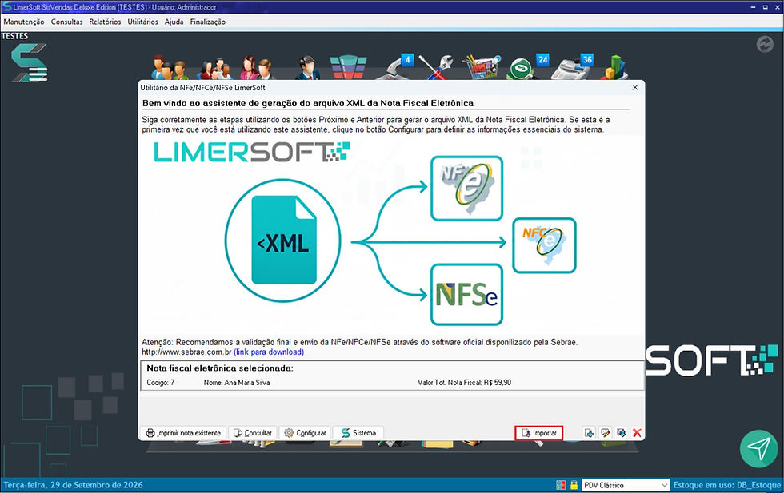Click the Importar button
Screen dimensions: 784x493
pyautogui.click(x=539, y=433)
